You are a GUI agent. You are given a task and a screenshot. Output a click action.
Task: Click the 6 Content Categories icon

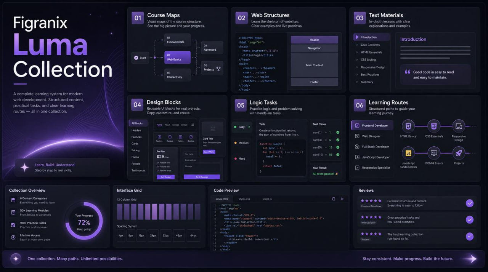(13, 200)
